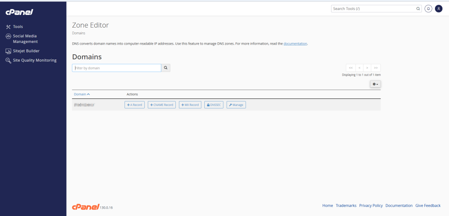Screen dimensions: 449x216
Task: Click the Filter by domain field
Action: tap(117, 68)
